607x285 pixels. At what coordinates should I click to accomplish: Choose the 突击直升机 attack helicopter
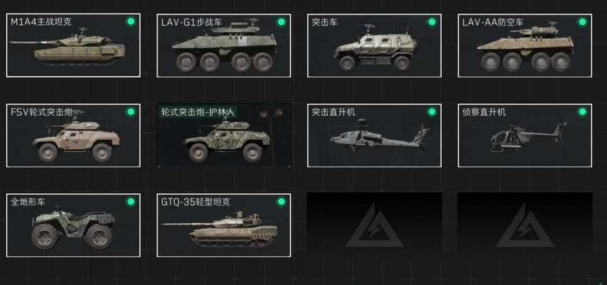pos(374,136)
